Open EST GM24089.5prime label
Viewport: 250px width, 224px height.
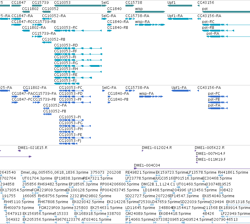[x=141, y=214]
